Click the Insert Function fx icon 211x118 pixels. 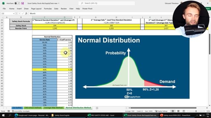pyautogui.click(x=26, y=13)
